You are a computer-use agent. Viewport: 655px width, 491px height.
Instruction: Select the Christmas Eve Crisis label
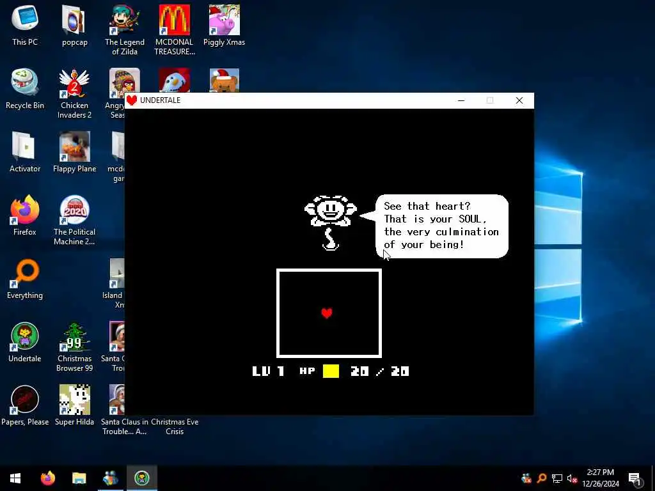point(175,426)
